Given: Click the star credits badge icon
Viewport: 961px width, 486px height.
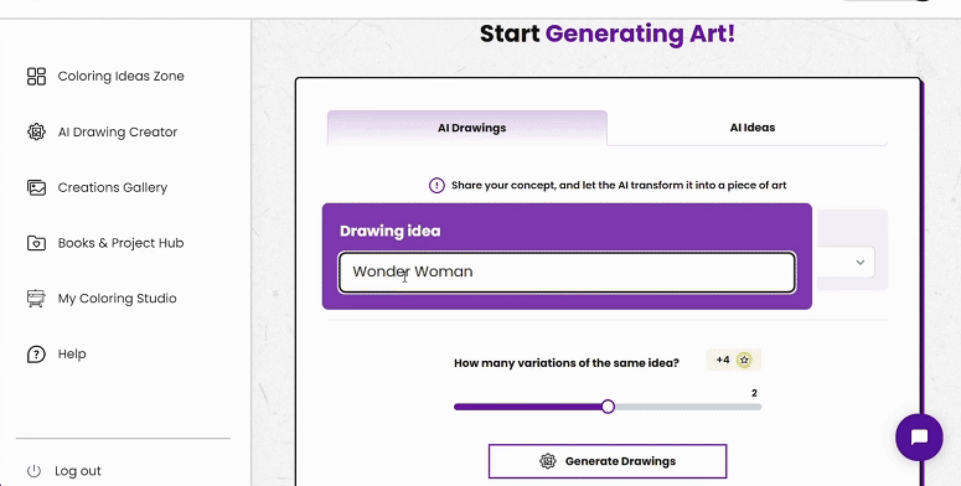Looking at the screenshot, I should (x=744, y=360).
